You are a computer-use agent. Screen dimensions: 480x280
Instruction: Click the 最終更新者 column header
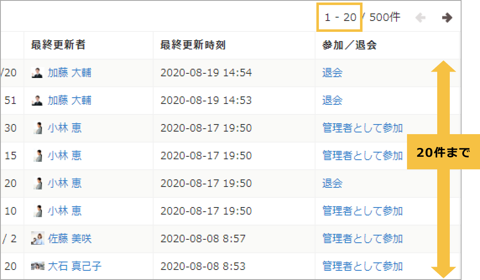tap(58, 45)
